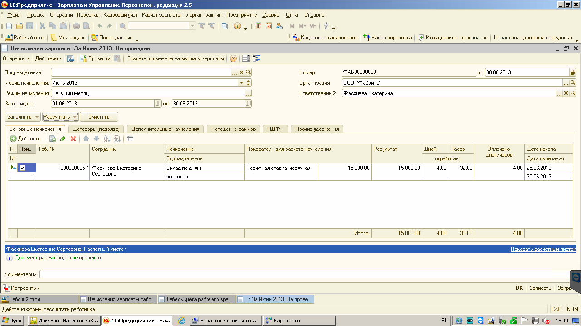Image resolution: width=581 pixels, height=326 pixels.
Task: Open the calendar icon in the main toolbar
Action: (269, 26)
